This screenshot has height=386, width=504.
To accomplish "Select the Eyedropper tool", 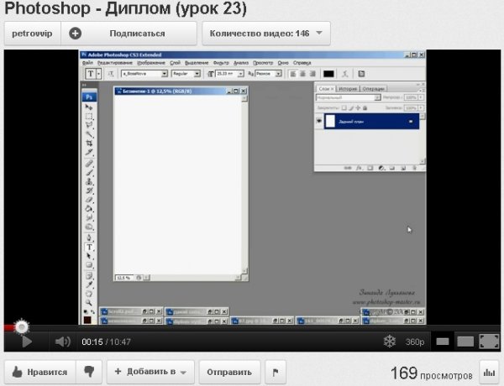I will tap(89, 284).
